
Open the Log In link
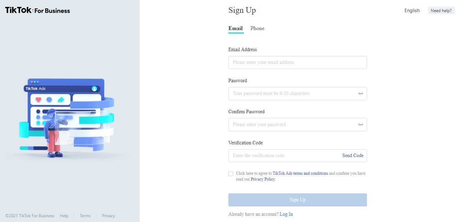286,214
